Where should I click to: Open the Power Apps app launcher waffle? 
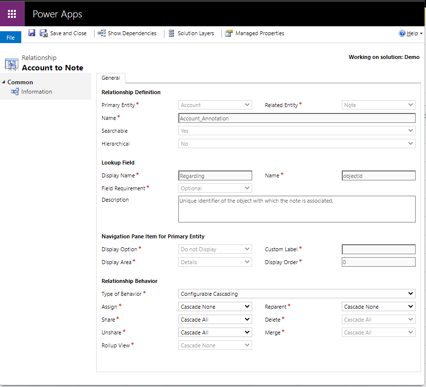coord(12,14)
